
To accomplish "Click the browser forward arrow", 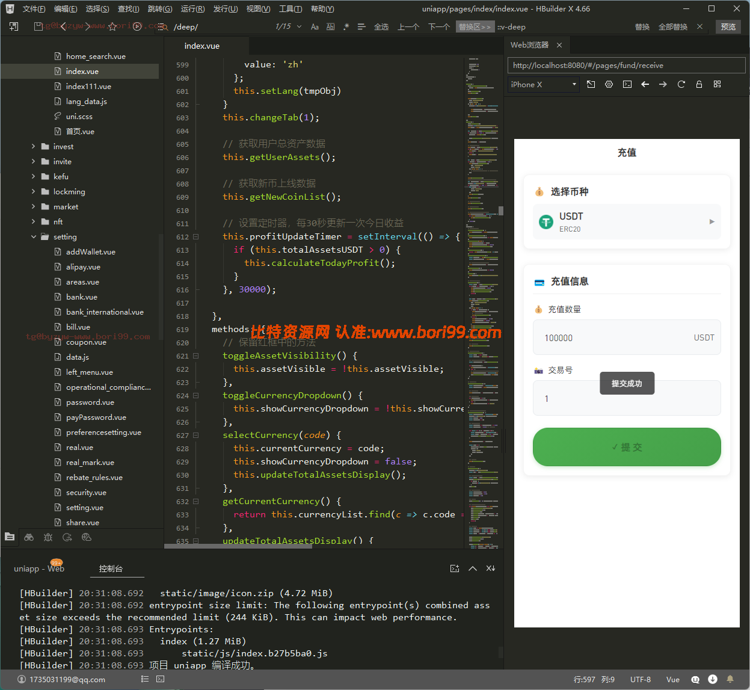I will pos(663,84).
